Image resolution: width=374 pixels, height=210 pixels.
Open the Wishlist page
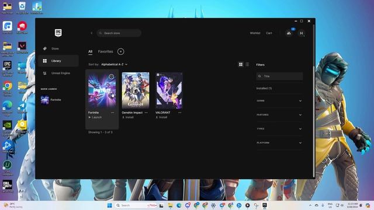(x=255, y=33)
